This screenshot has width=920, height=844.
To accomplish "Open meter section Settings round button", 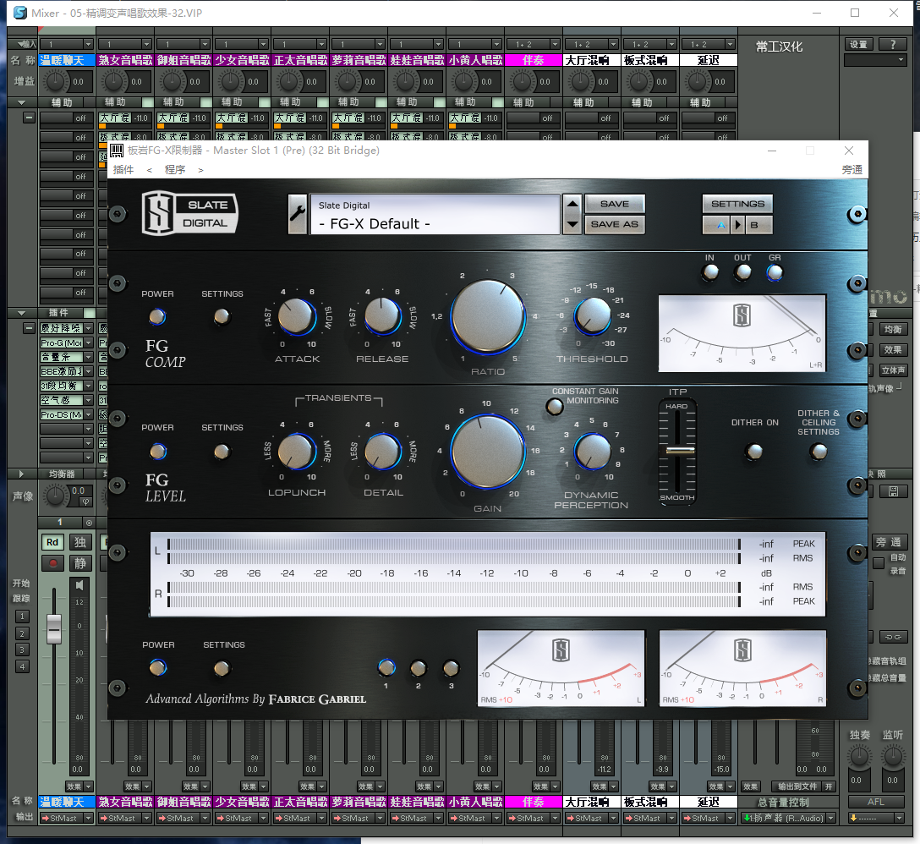I will [222, 668].
